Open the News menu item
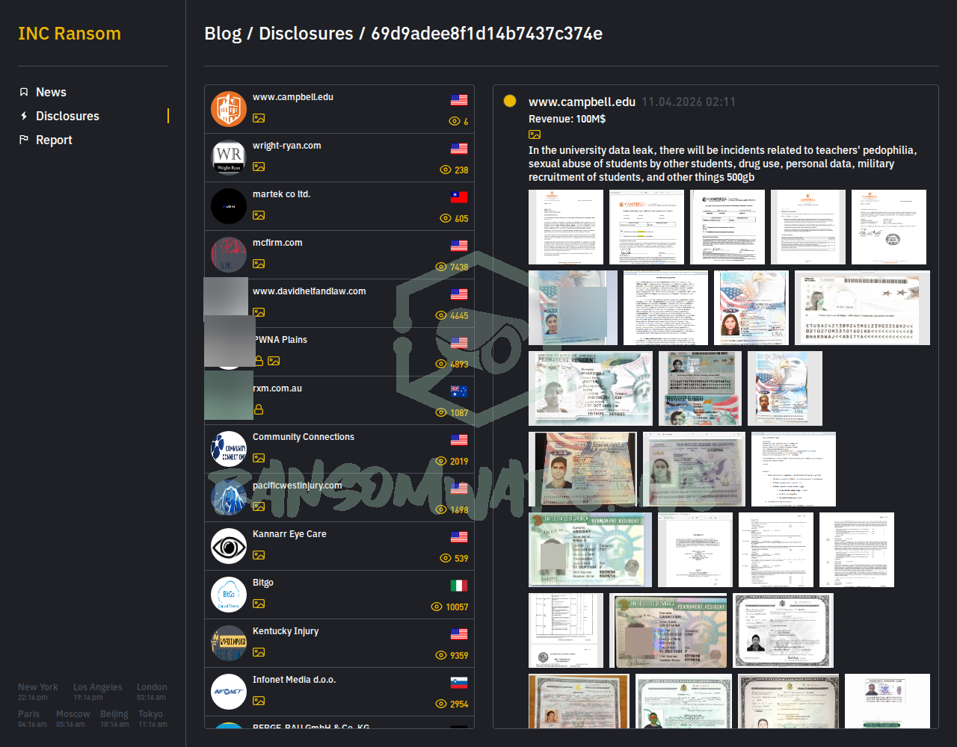 (x=51, y=92)
